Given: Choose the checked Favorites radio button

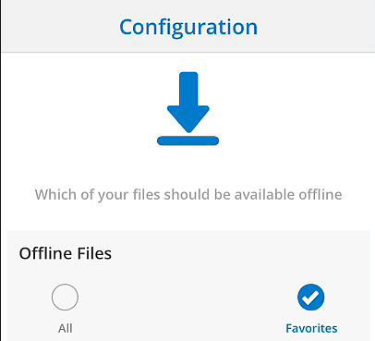Looking at the screenshot, I should 311,297.
